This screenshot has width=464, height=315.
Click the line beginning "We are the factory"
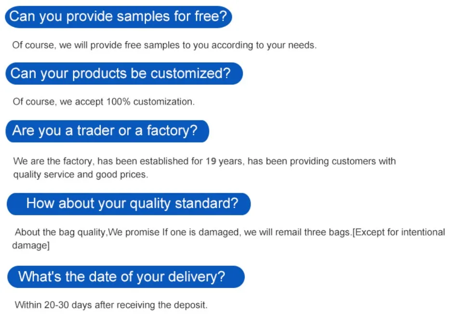pyautogui.click(x=204, y=161)
